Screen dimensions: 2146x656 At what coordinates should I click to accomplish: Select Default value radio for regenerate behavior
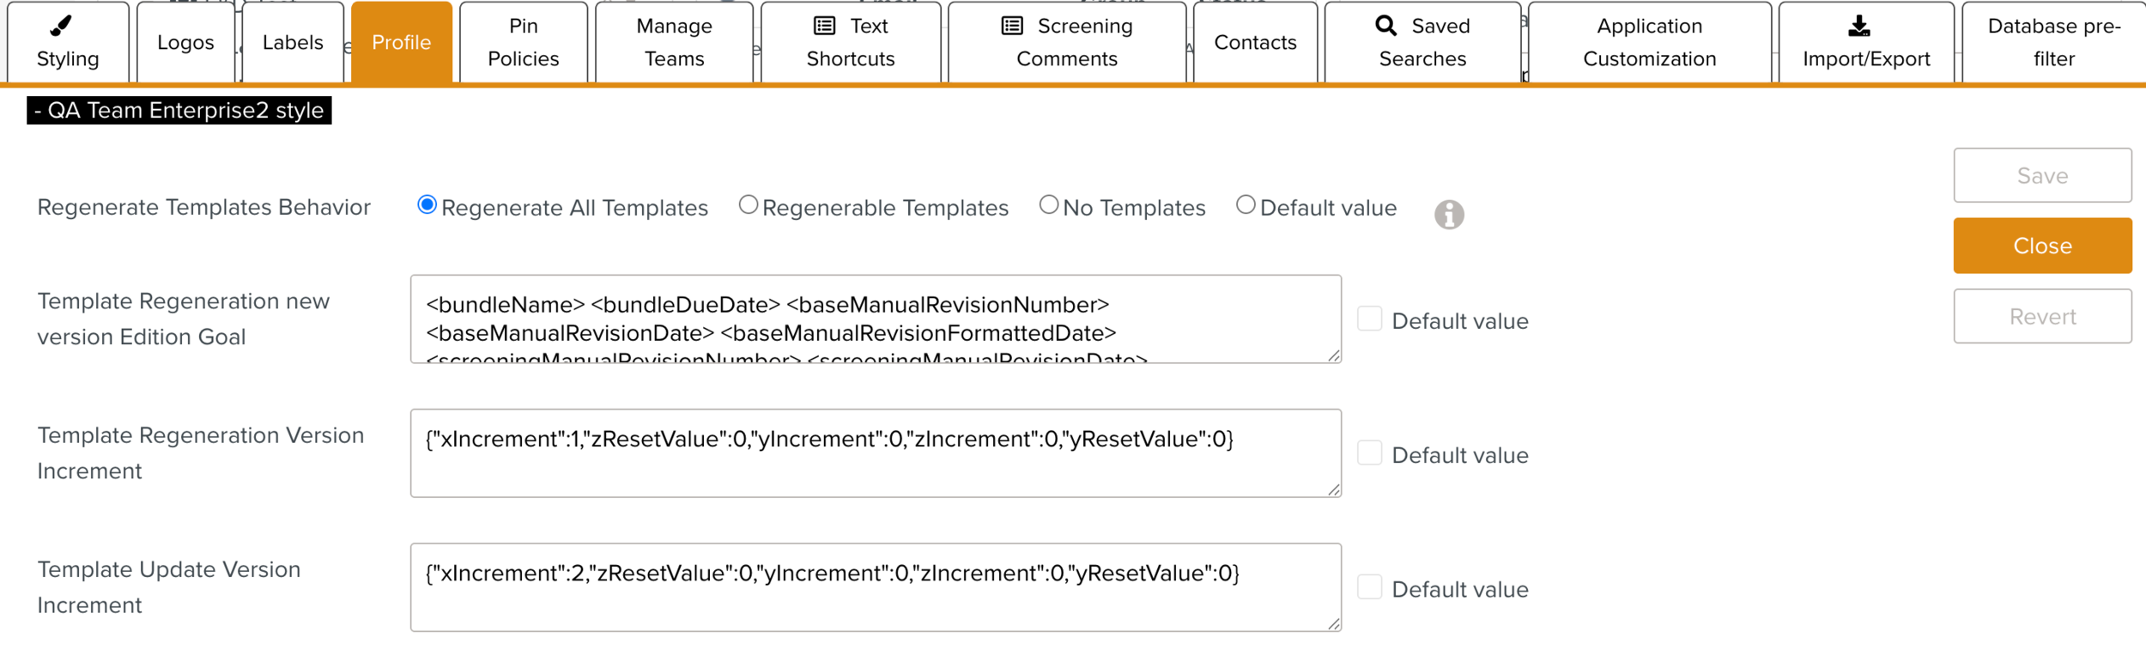tap(1246, 205)
